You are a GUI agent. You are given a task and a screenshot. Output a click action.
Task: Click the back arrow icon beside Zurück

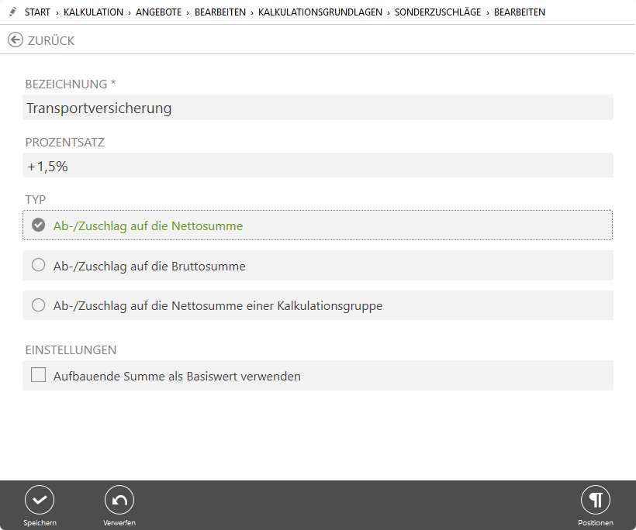pos(16,40)
